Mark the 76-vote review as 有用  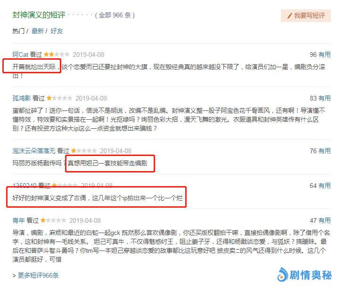[324, 151]
